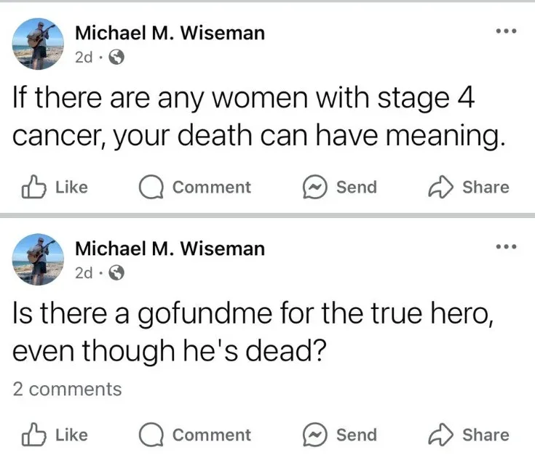
Task: Open Michael M. Wiseman's profile from first post
Action: [x=170, y=33]
